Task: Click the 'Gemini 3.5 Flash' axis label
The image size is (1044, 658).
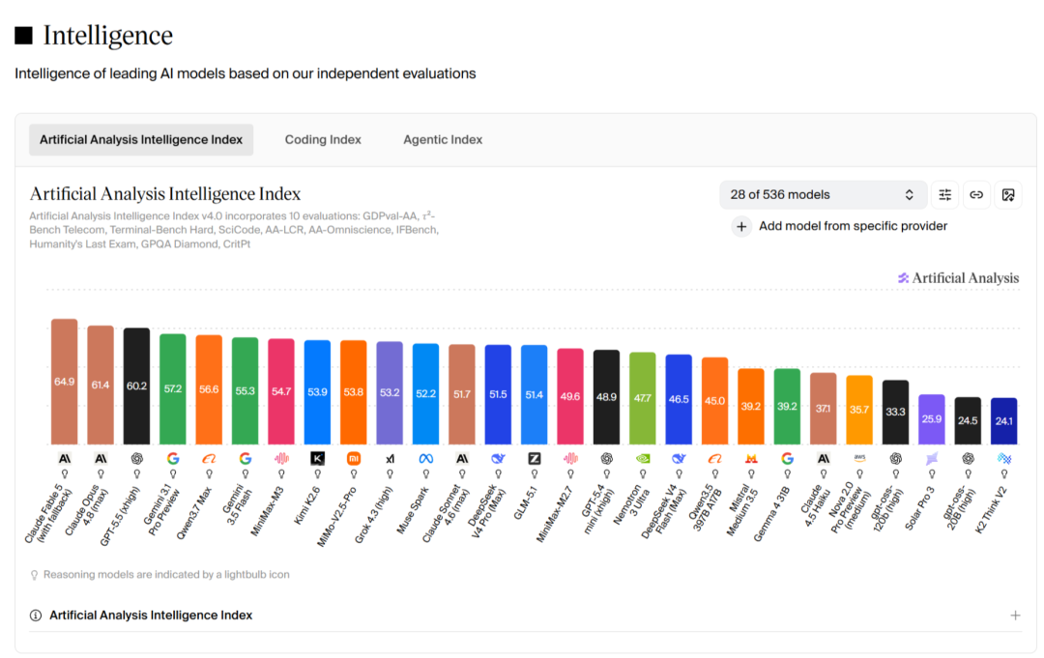Action: (238, 507)
